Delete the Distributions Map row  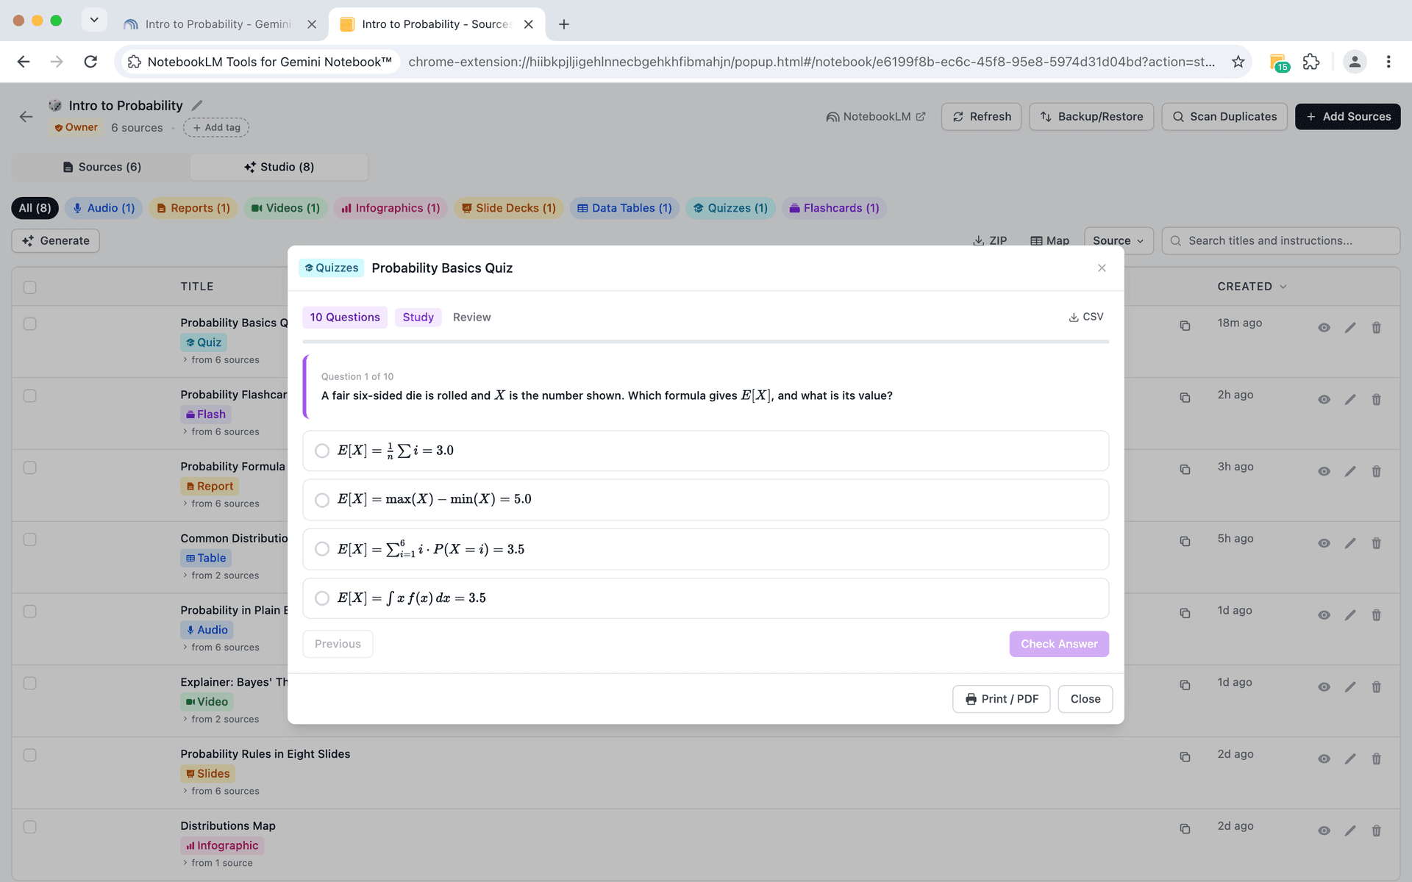click(1377, 831)
